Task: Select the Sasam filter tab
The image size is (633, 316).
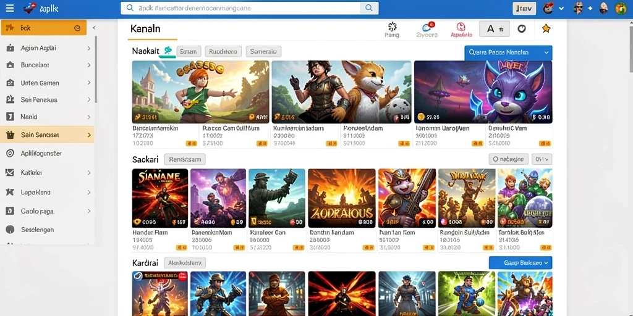Action: point(189,52)
